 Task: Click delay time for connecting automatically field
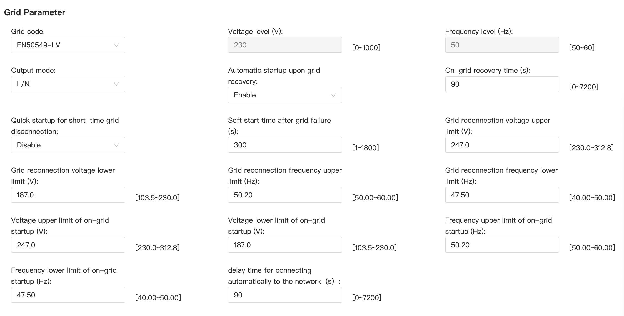pyautogui.click(x=285, y=295)
